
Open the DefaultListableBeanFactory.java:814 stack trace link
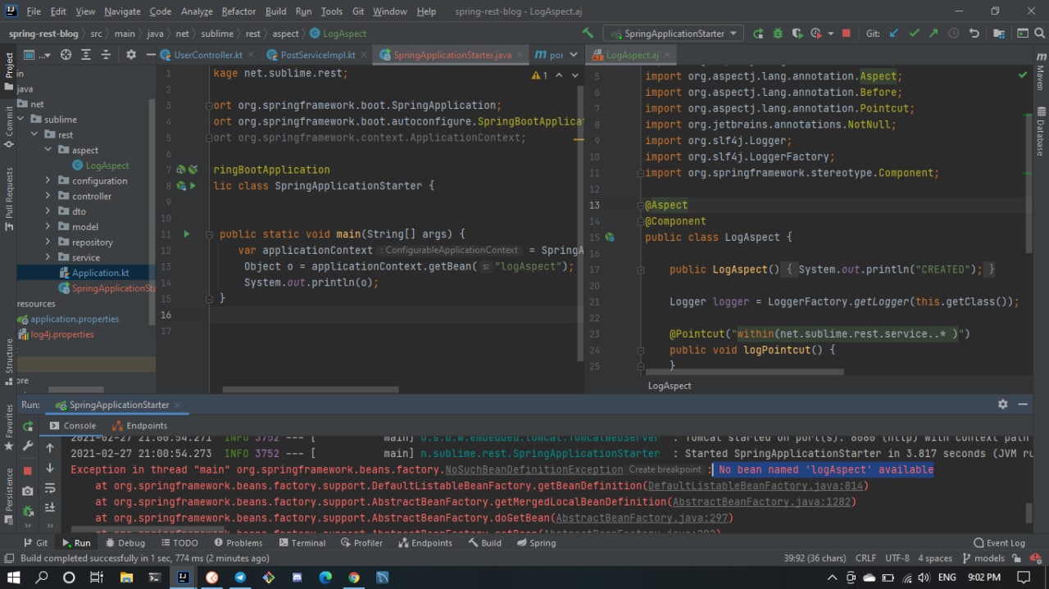pos(756,486)
